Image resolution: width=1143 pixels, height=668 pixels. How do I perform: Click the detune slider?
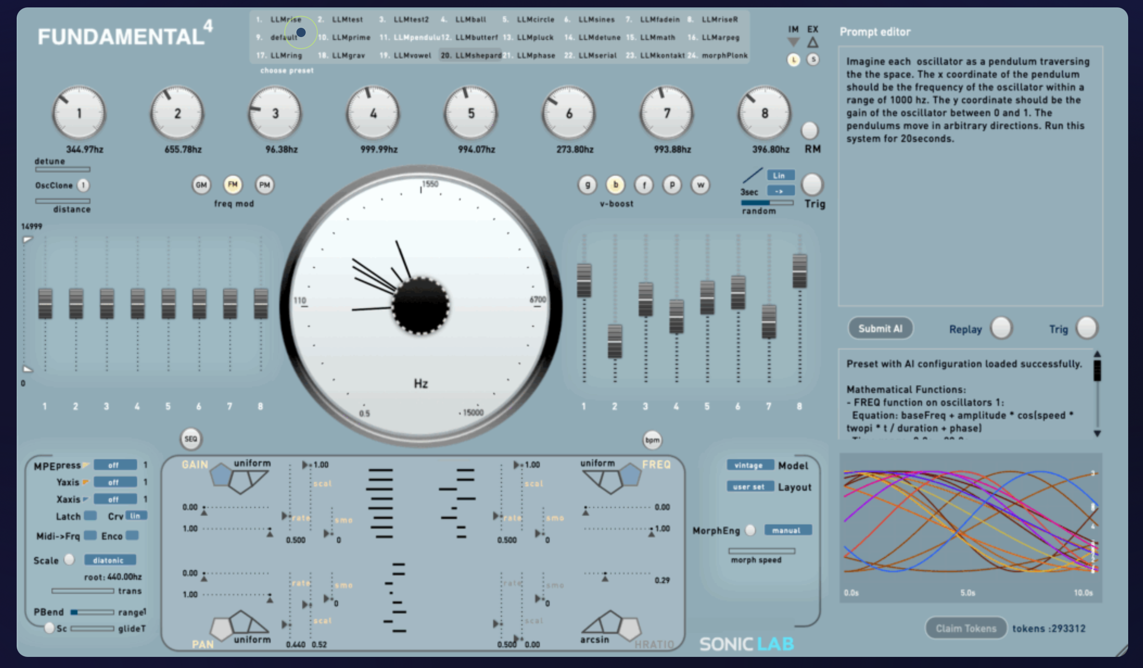click(63, 170)
